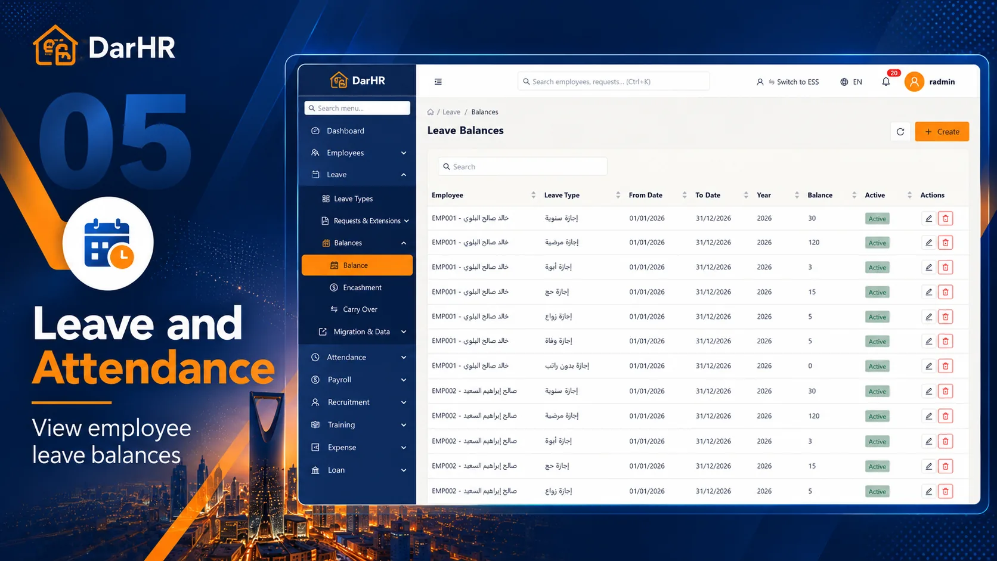Delete the EMP001 row with balance 120
997x561 pixels.
(945, 243)
